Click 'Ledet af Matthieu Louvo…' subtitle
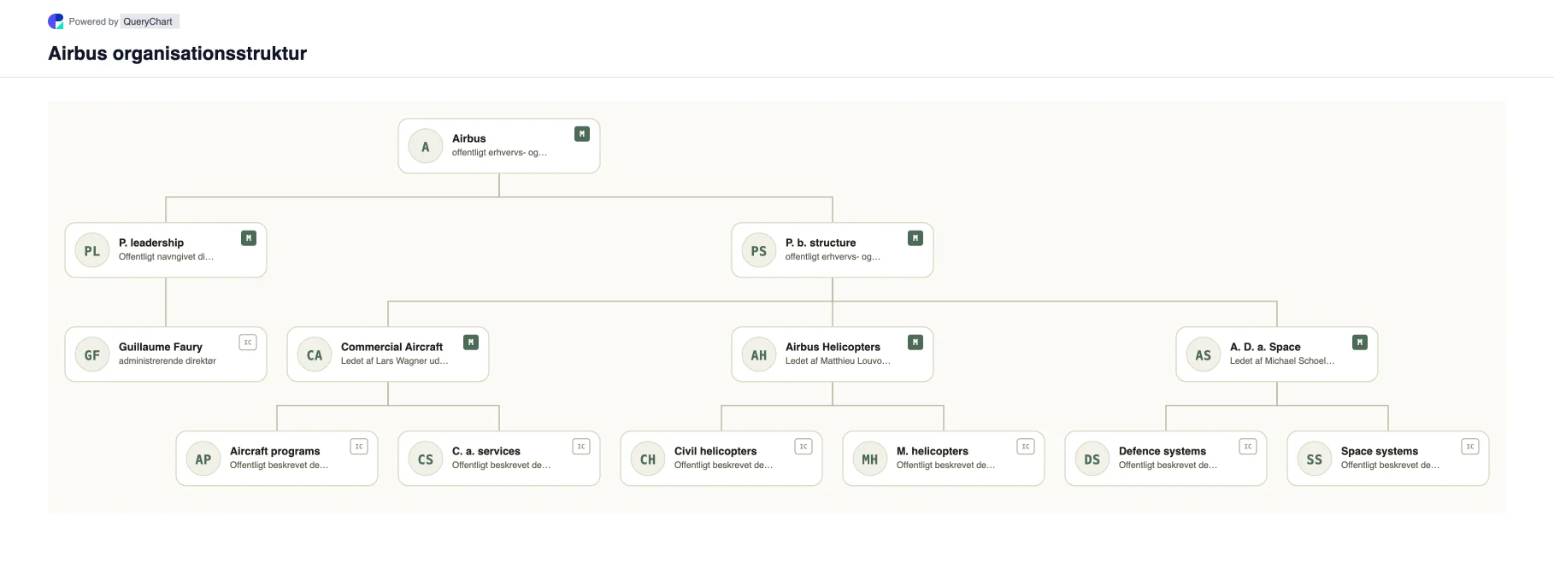 tap(838, 361)
